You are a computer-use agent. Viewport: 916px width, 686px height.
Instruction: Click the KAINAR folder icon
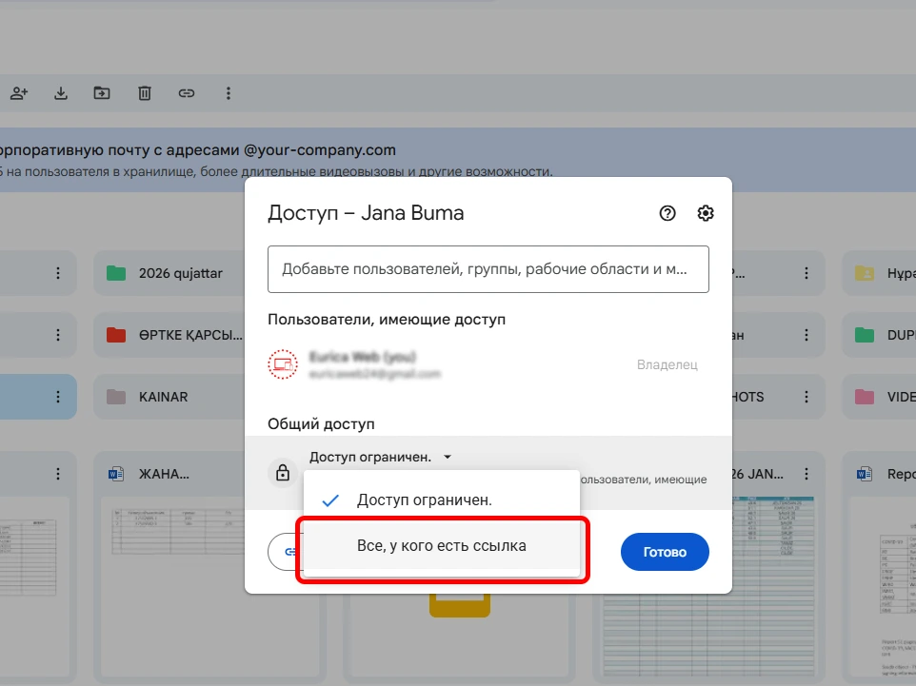(x=116, y=397)
